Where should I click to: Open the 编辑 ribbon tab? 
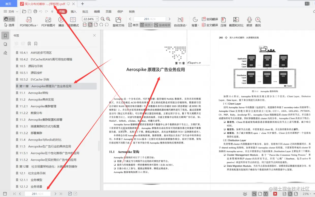tap(97, 11)
